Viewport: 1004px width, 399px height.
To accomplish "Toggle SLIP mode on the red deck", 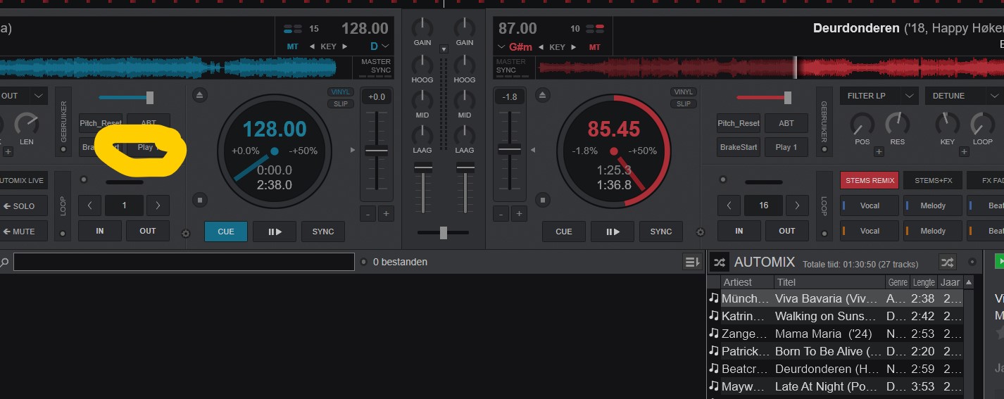I will [683, 104].
